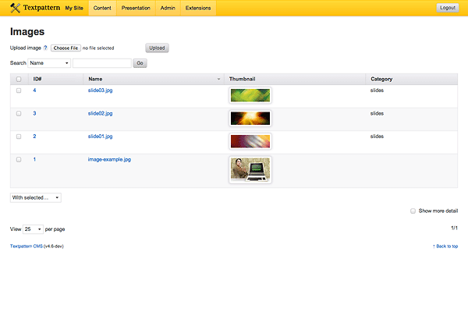Toggle the select-all checkbox in table header
Image resolution: width=468 pixels, height=312 pixels.
click(19, 79)
